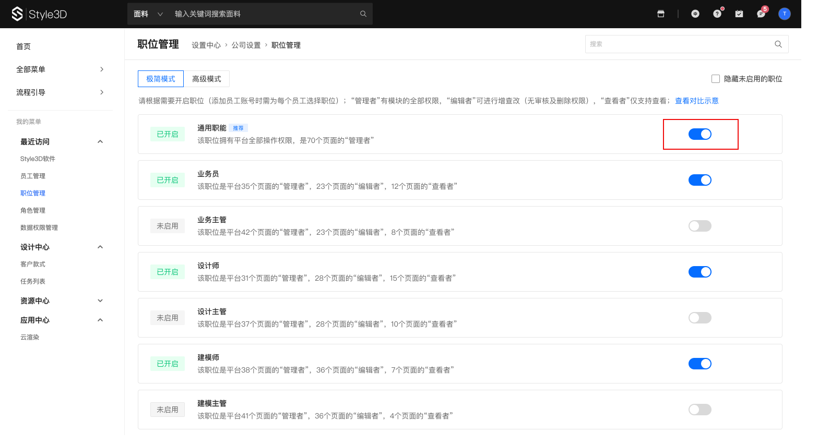Click the search icon in 职位管理 search box
The image size is (818, 444).
(778, 44)
